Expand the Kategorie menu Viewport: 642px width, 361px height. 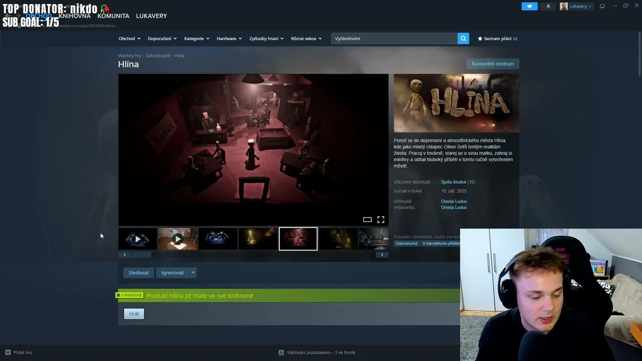[x=197, y=39]
